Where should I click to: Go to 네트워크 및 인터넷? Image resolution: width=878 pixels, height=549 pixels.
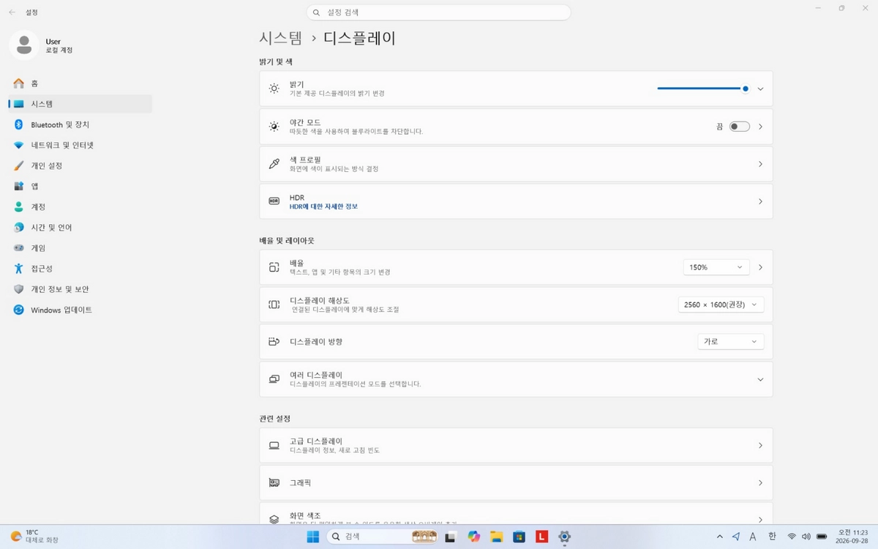click(x=80, y=145)
